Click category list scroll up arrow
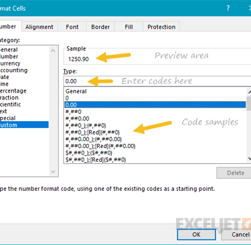 tap(53, 51)
